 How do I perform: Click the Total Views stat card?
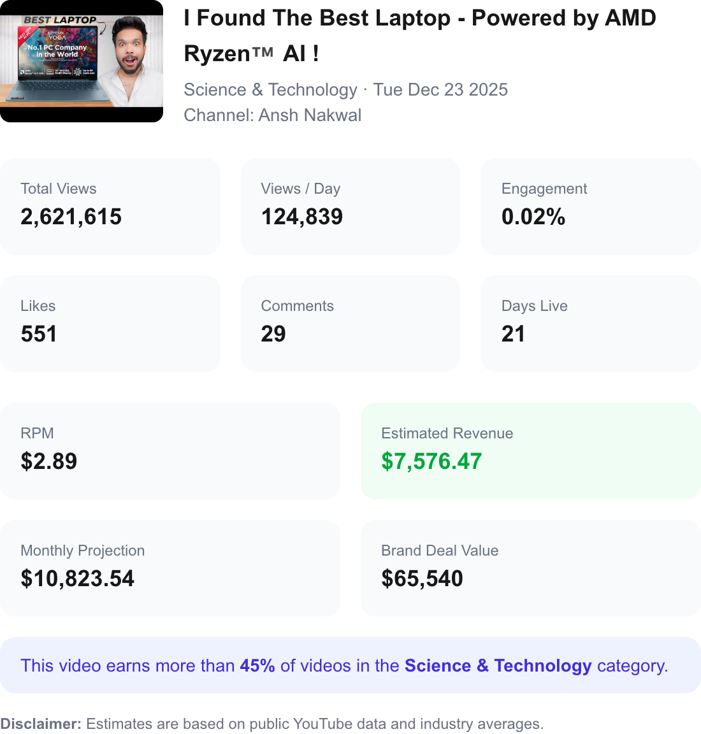pyautogui.click(x=110, y=206)
